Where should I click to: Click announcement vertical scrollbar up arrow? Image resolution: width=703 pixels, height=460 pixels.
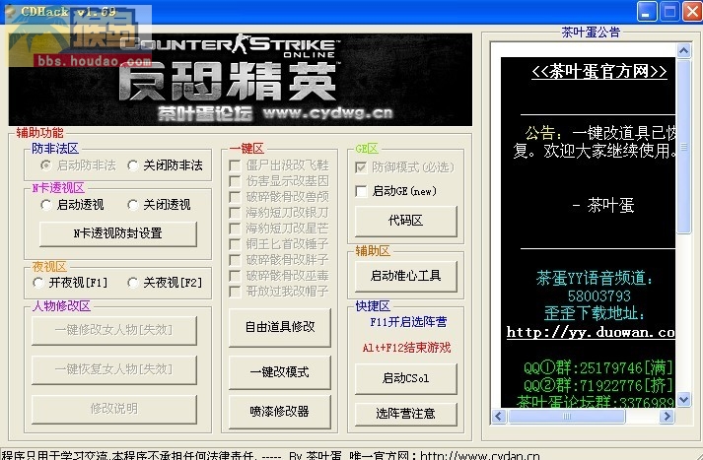(683, 50)
